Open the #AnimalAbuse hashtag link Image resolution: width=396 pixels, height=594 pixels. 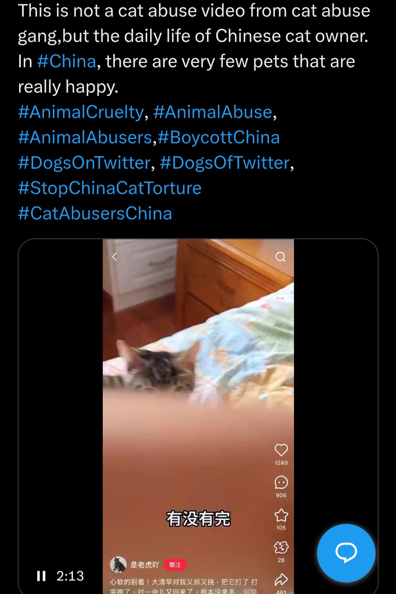tap(213, 112)
